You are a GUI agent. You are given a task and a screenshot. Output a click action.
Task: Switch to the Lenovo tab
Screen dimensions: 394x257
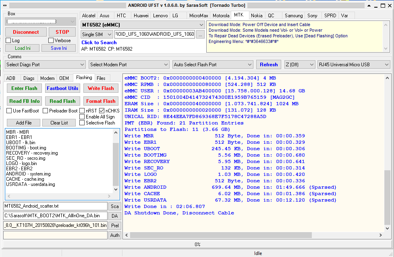click(160, 16)
